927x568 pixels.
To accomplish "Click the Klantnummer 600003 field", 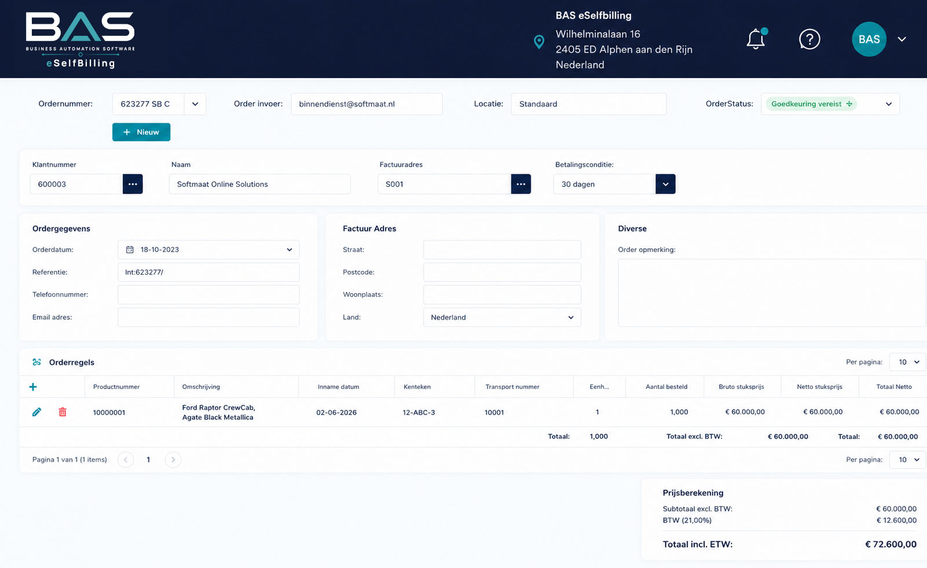I will click(76, 184).
